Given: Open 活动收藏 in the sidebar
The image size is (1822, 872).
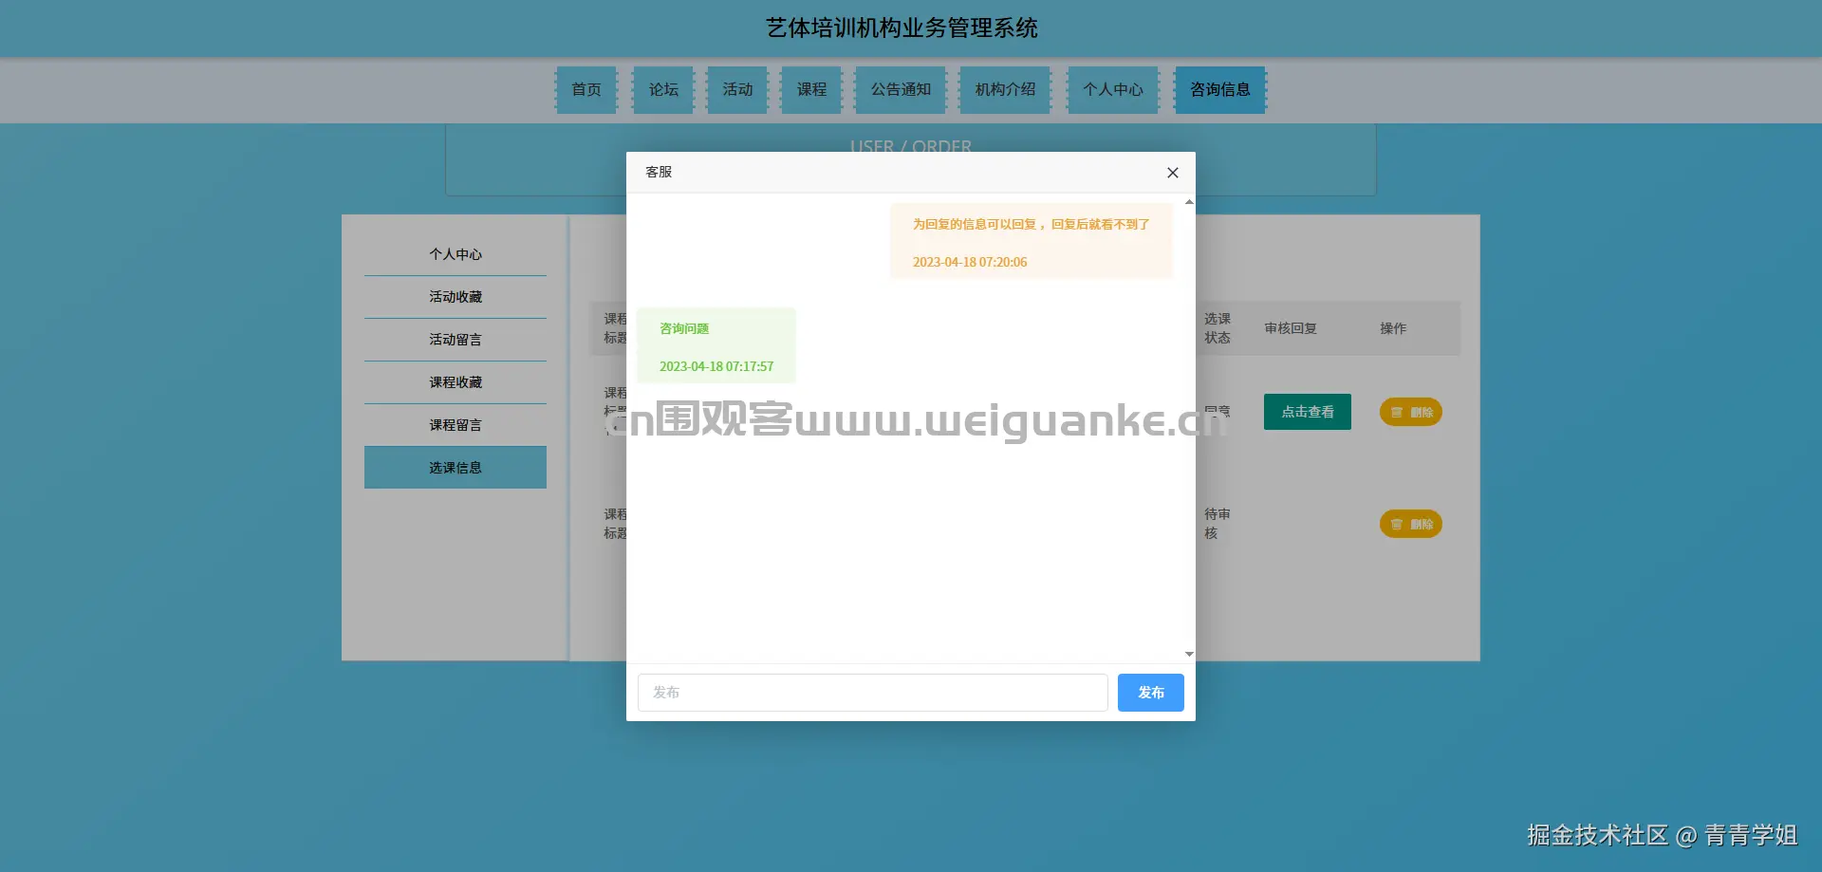Looking at the screenshot, I should (x=455, y=297).
